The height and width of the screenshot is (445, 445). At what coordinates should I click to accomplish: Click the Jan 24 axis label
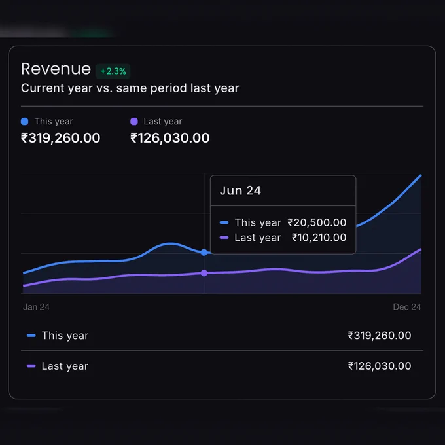pos(37,307)
